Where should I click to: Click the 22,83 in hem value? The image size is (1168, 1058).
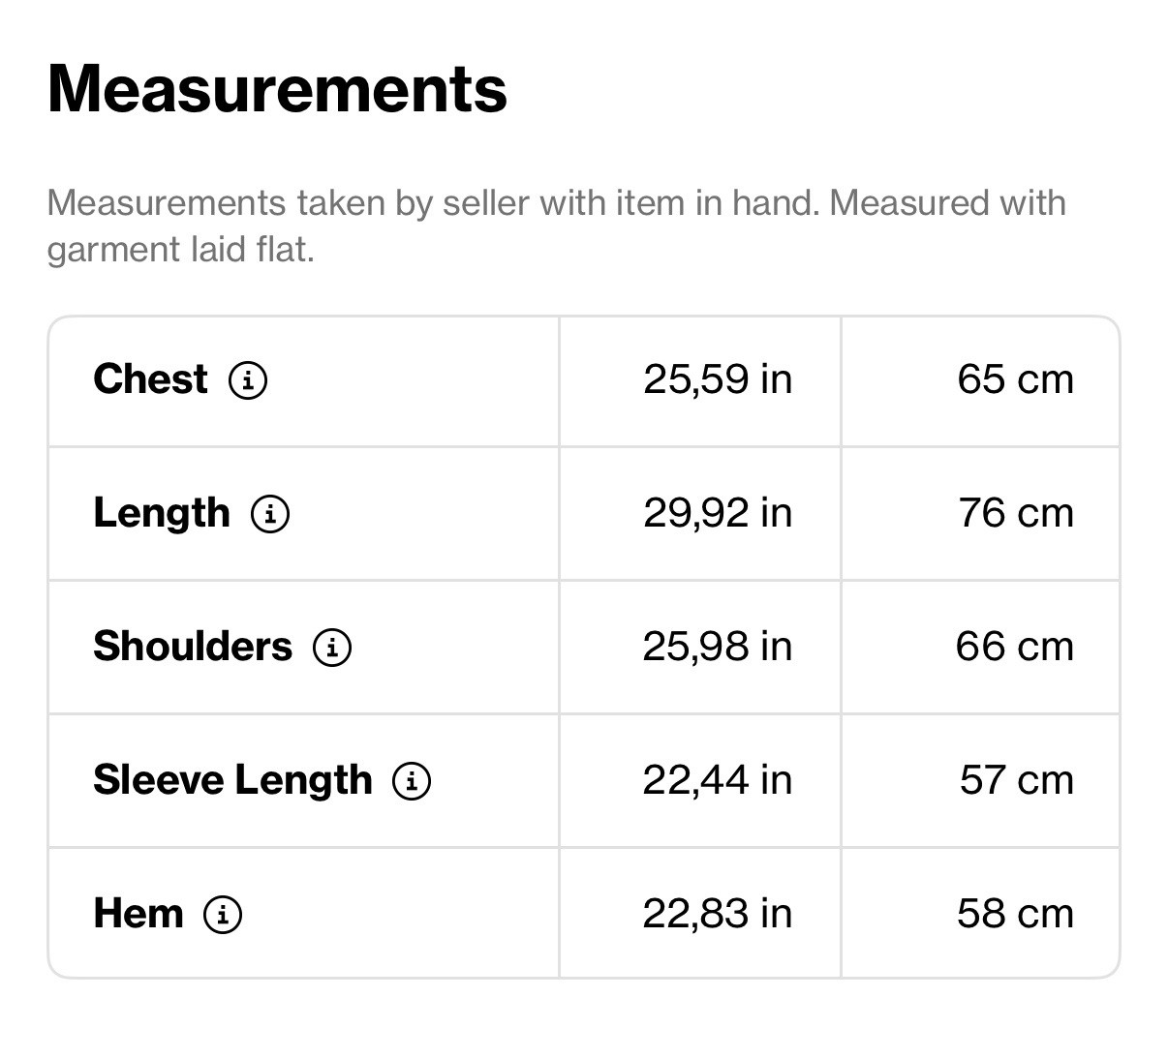(718, 914)
